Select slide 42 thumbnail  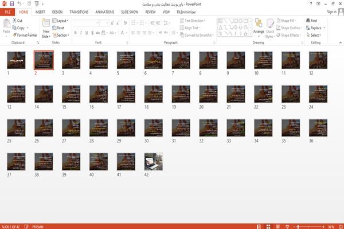click(154, 162)
